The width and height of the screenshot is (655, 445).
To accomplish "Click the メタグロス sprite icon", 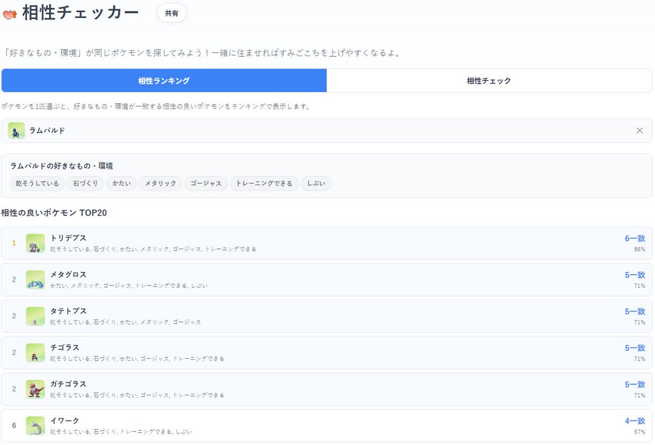I will pos(35,280).
